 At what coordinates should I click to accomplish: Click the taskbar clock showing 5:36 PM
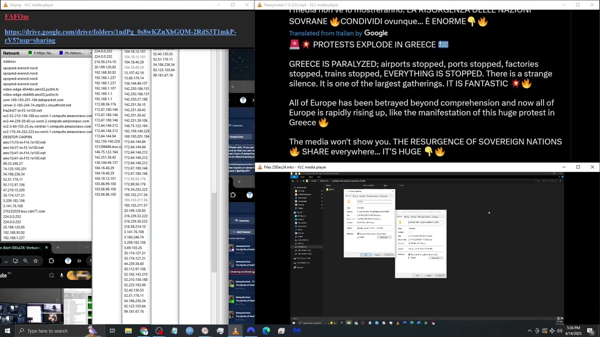(x=573, y=331)
